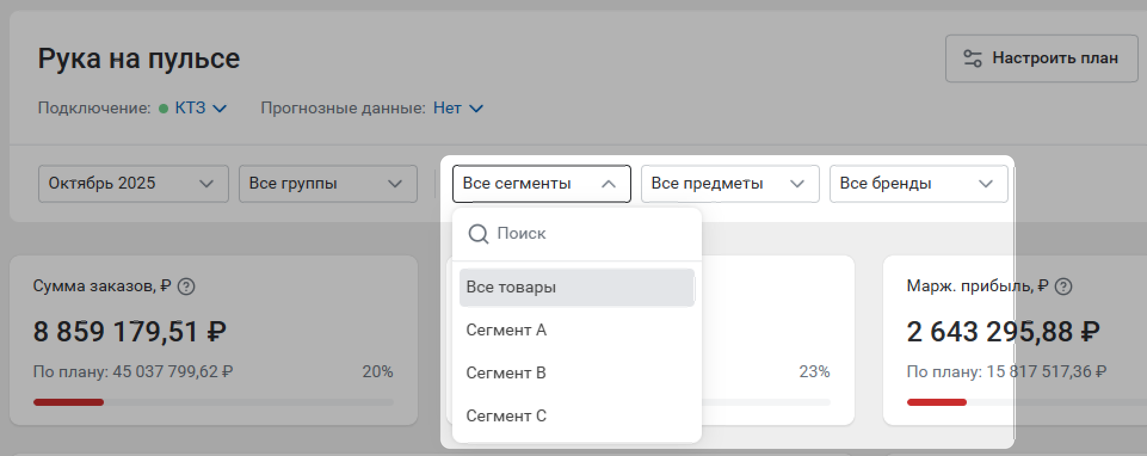The height and width of the screenshot is (456, 1147).
Task: Open the Все бренды dropdown
Action: (918, 183)
